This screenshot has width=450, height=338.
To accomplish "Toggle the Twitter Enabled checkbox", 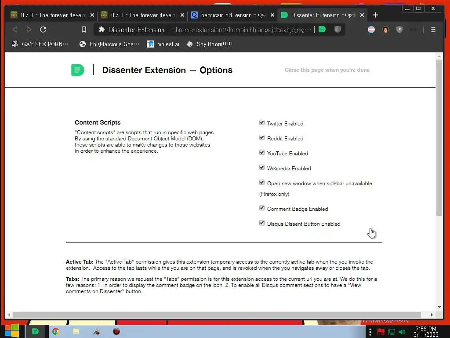I will coord(262,123).
